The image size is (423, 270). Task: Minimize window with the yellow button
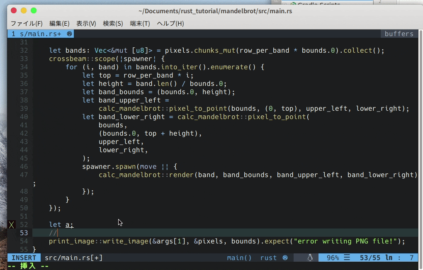[24, 10]
